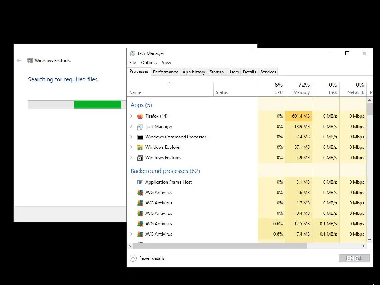
Task: Click AVG Antivirus icon using 12.5 MB
Action: click(140, 224)
